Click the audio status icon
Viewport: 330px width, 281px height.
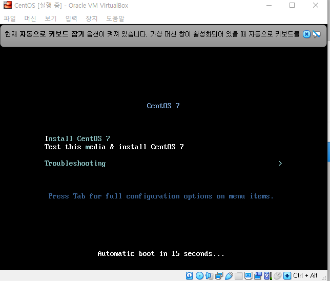click(x=209, y=275)
